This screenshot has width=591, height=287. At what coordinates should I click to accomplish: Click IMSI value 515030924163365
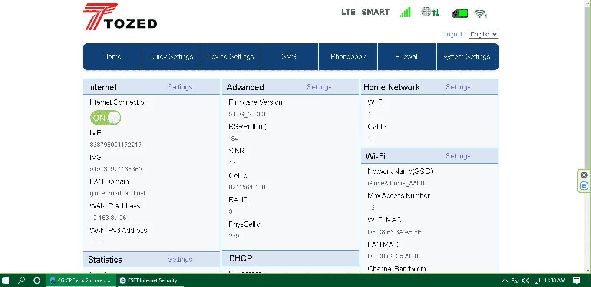(116, 169)
